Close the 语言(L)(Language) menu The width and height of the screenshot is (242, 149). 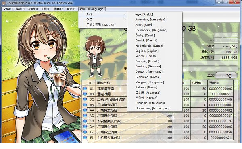(92, 9)
